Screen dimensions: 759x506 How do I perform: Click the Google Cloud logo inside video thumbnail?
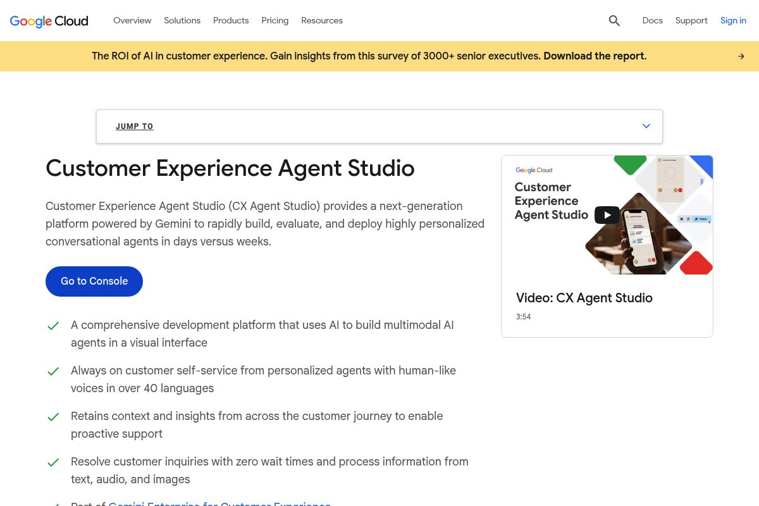click(534, 170)
